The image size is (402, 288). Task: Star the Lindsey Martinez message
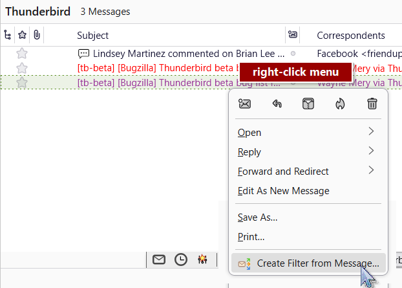[22, 53]
